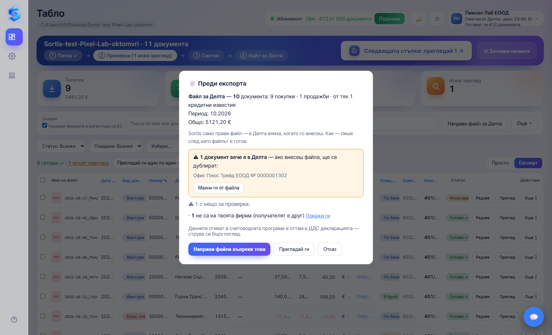Open settings gear in left sidebar
This screenshot has height=335, width=552.
(12, 56)
